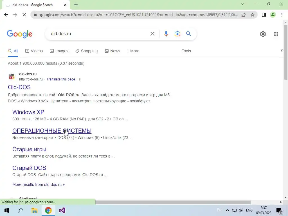Open the Google apps grid

pyautogui.click(x=276, y=34)
